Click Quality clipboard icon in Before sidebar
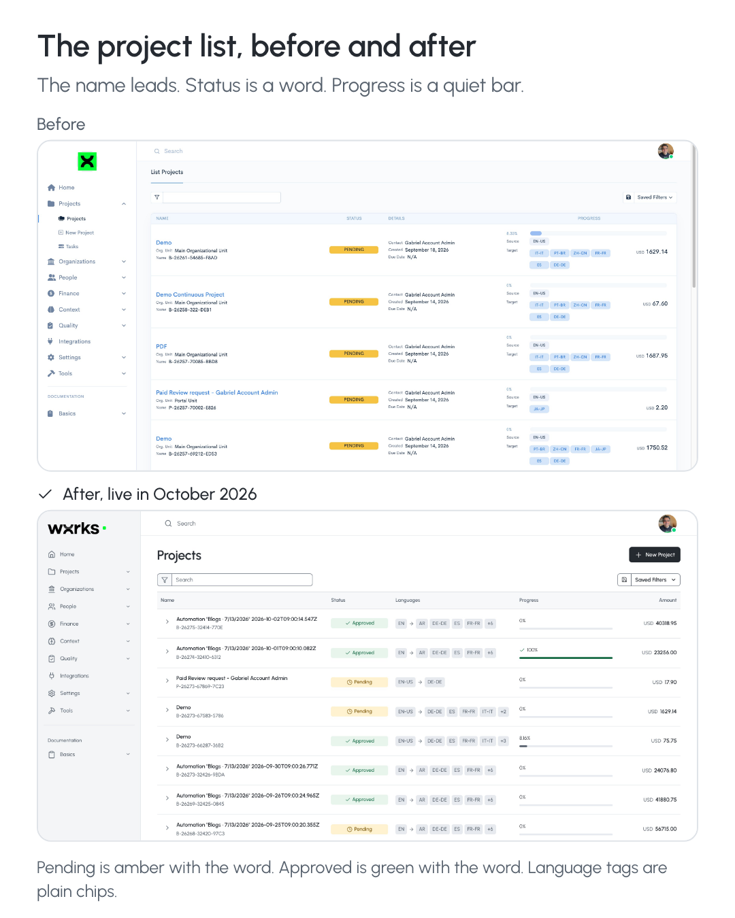735x918 pixels. [51, 326]
